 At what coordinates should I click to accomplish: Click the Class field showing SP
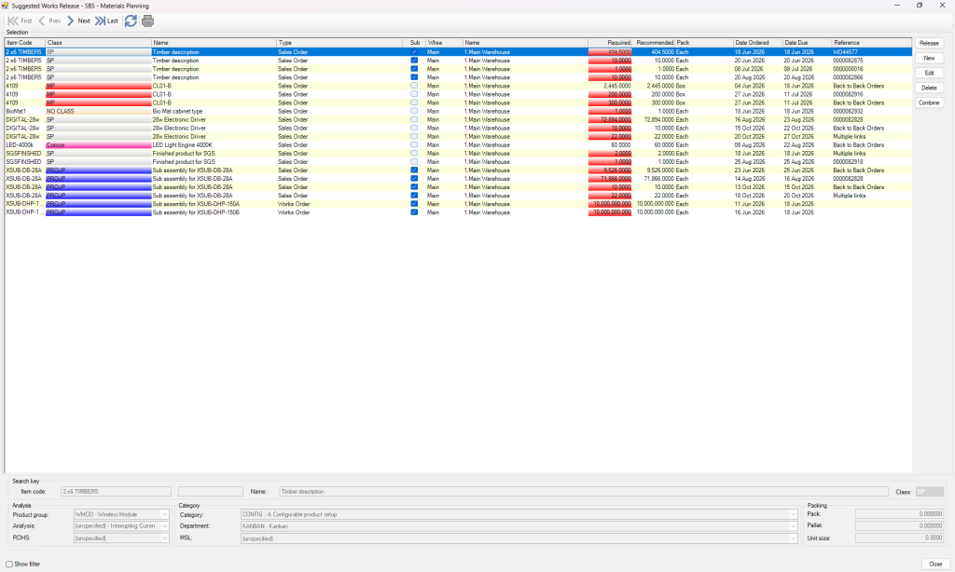tap(930, 491)
